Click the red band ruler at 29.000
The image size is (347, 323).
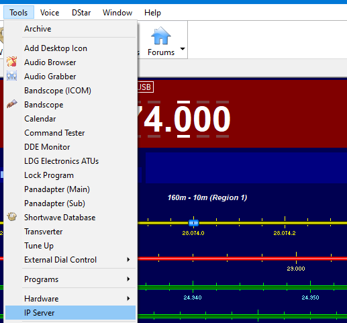pos(296,259)
